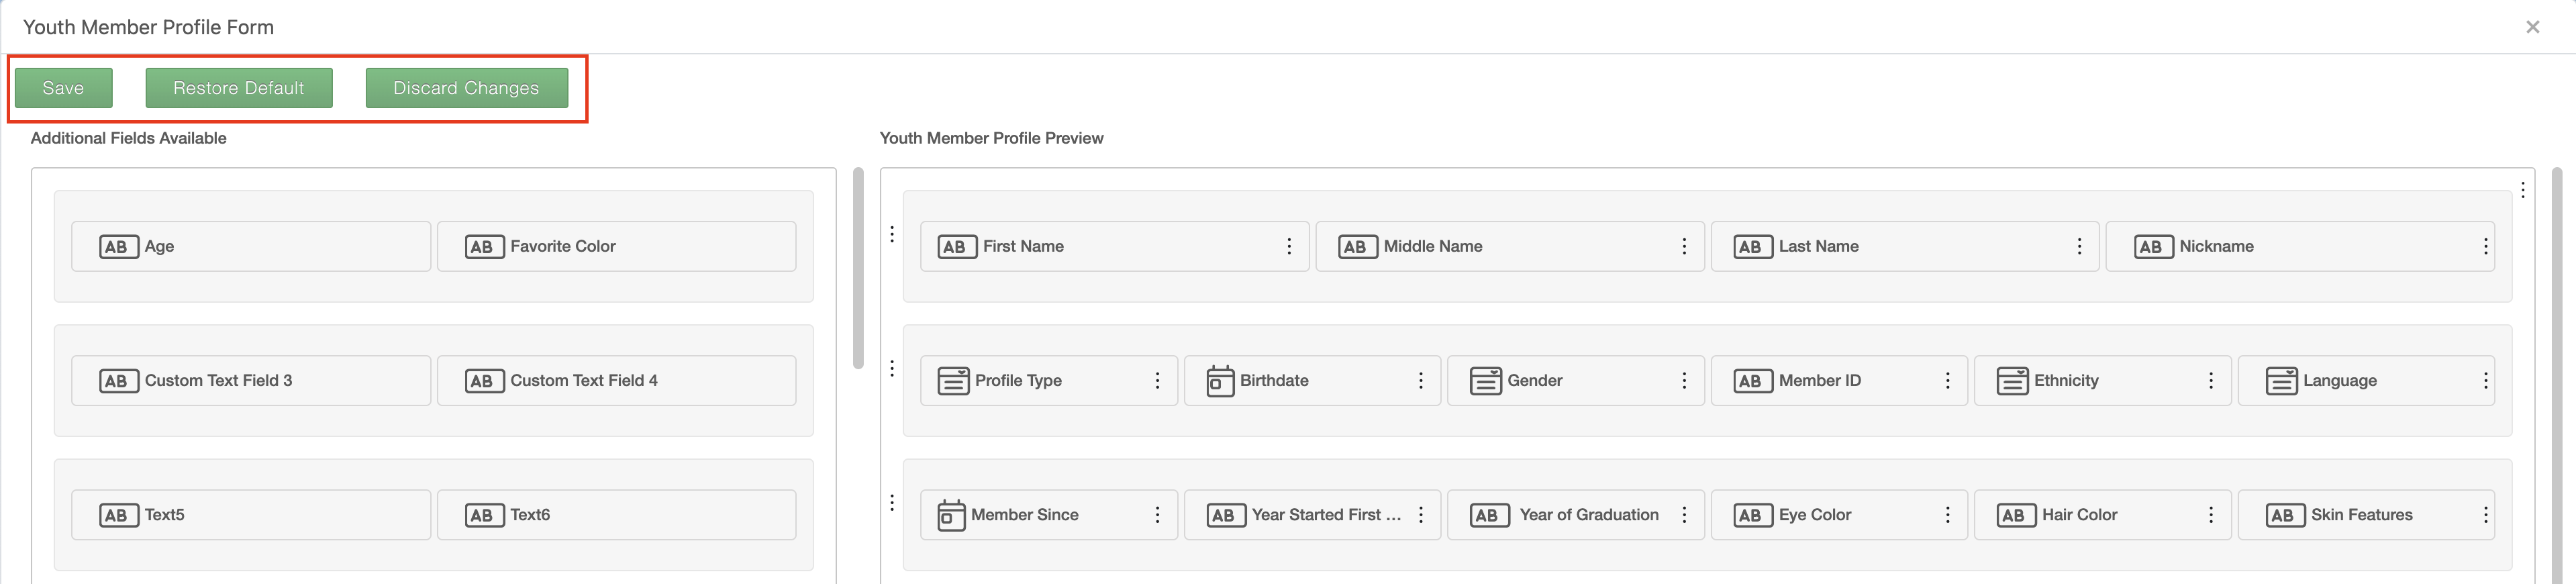The image size is (2576, 584).
Task: Click the Skin Features field three-dot menu
Action: coord(2485,514)
